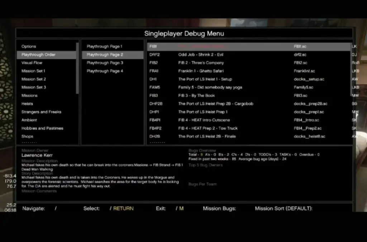Click the Mission Bugs footer label
This screenshot has height=242, width=367.
(x=219, y=208)
